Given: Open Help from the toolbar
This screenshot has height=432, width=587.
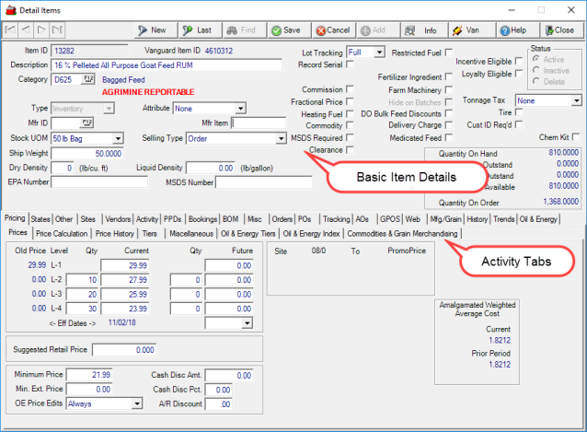Looking at the screenshot, I should coord(516,30).
